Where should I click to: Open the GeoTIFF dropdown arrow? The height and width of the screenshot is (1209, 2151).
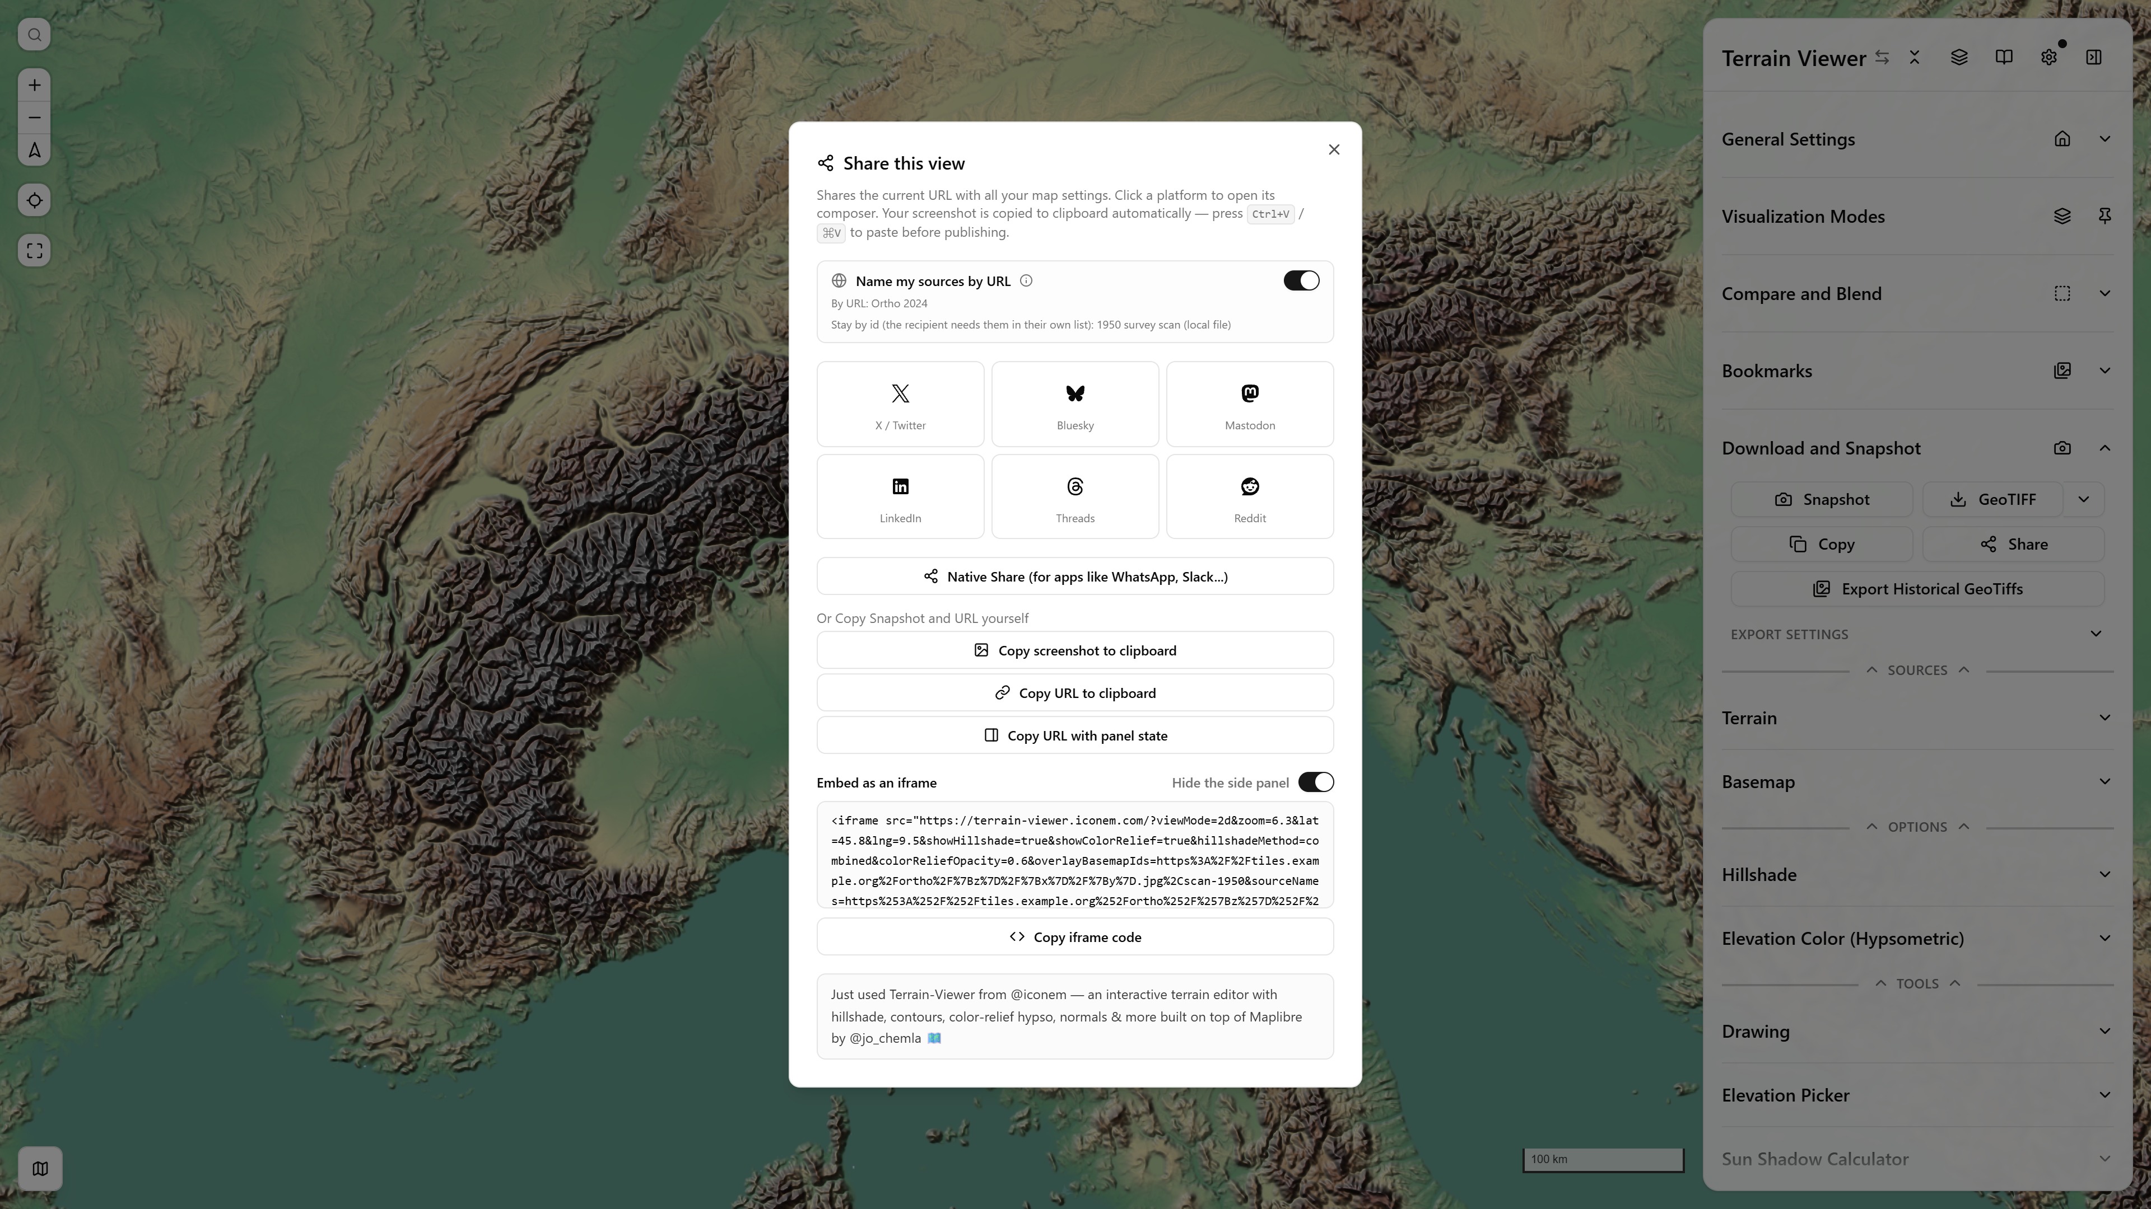point(2084,500)
